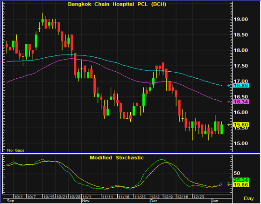Image resolution: width=261 pixels, height=204 pixels.
Task: Select the 10/15 date marker
Action: point(49,197)
